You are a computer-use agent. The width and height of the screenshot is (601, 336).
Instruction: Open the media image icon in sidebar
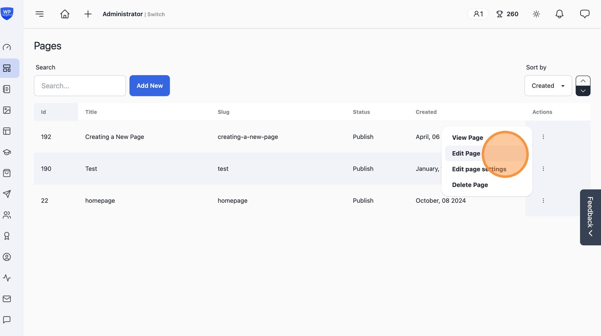click(x=7, y=110)
